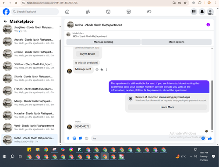219x167 pixels.
Task: Click the Facebook logo icon
Action: [6, 12]
